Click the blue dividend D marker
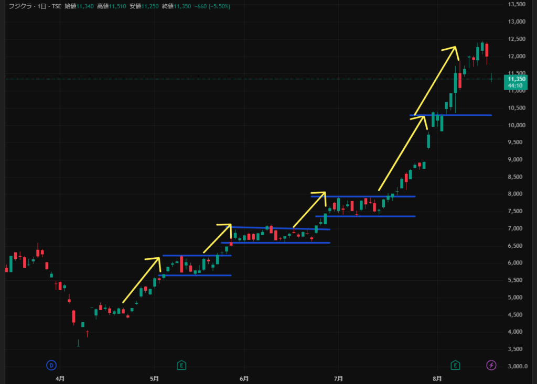 pos(51,365)
